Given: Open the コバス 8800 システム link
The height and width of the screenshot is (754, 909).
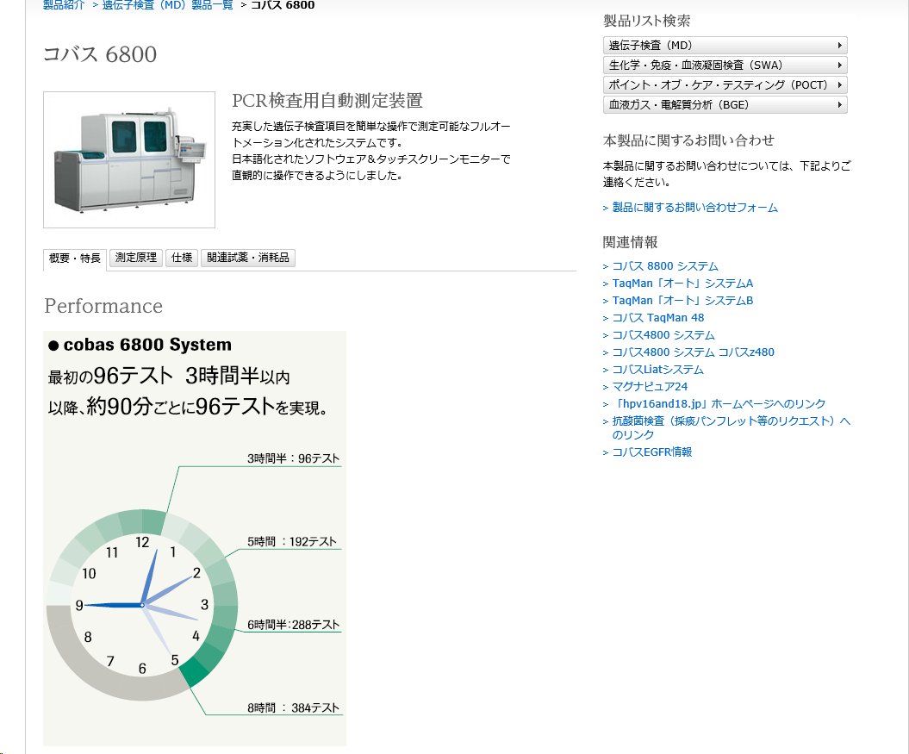Looking at the screenshot, I should pyautogui.click(x=665, y=266).
